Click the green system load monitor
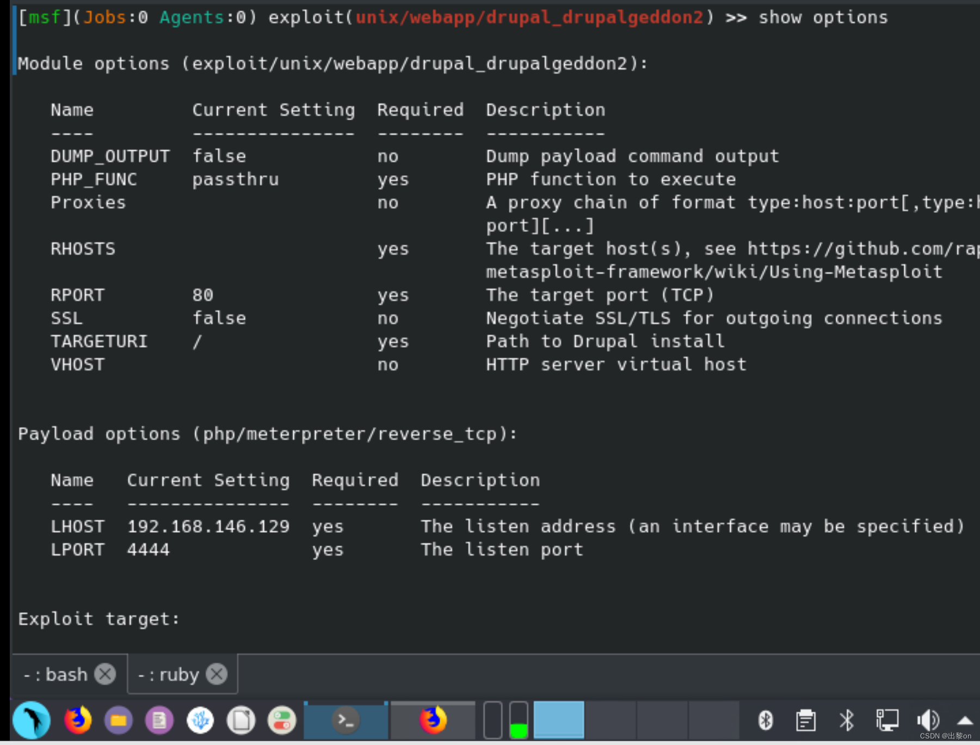 (x=519, y=720)
